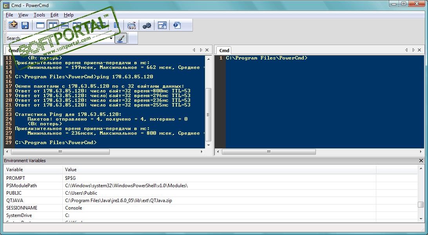
Task: Click left console horizontal scrollbar right arrow
Action: coord(202,152)
